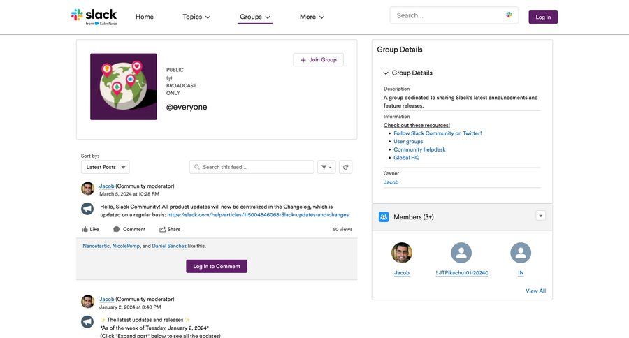Go to the Home page
This screenshot has height=338, width=629.
pos(145,17)
